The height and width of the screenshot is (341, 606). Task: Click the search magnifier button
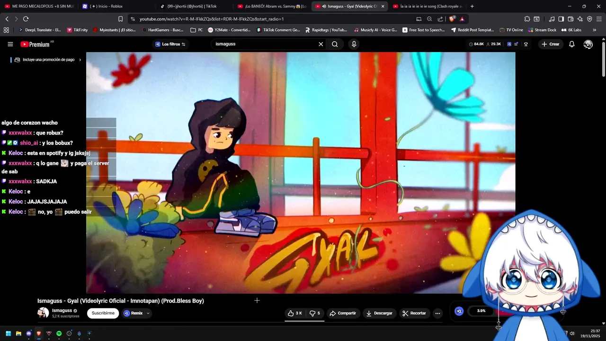tap(335, 44)
